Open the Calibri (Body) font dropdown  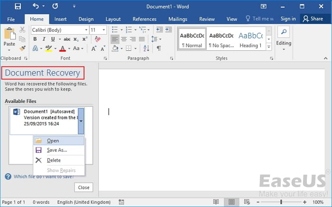[x=59, y=29]
